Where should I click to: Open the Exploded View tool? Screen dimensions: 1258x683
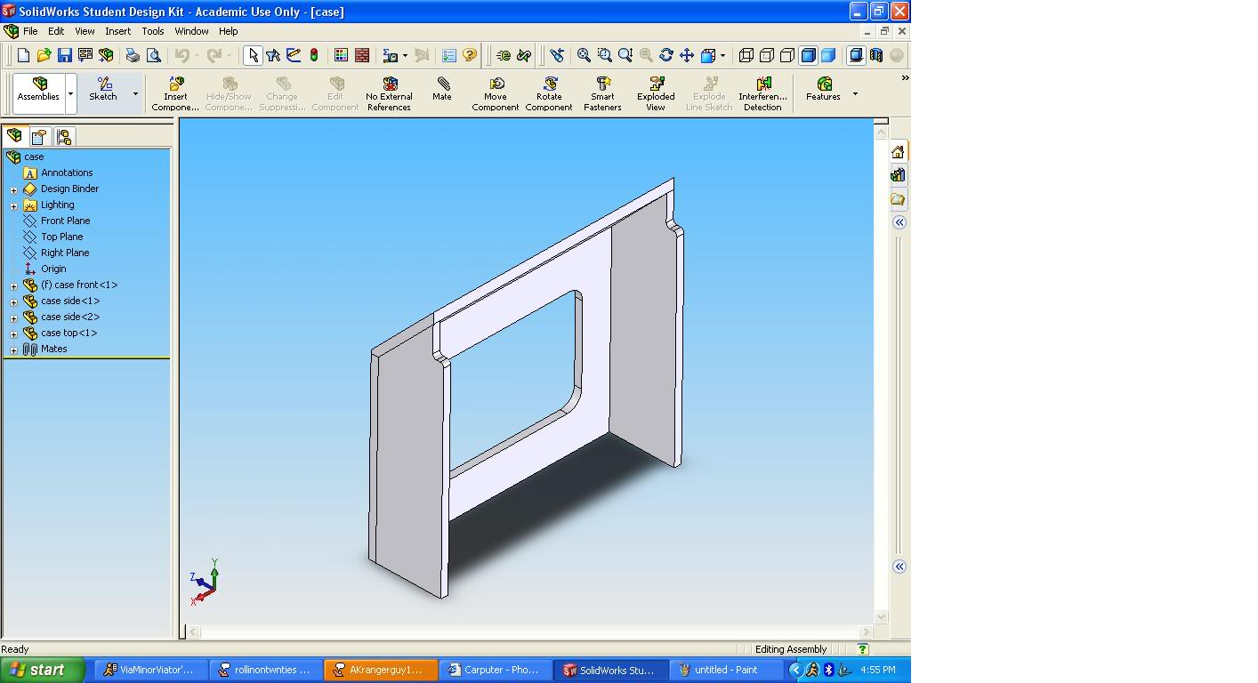pyautogui.click(x=655, y=92)
